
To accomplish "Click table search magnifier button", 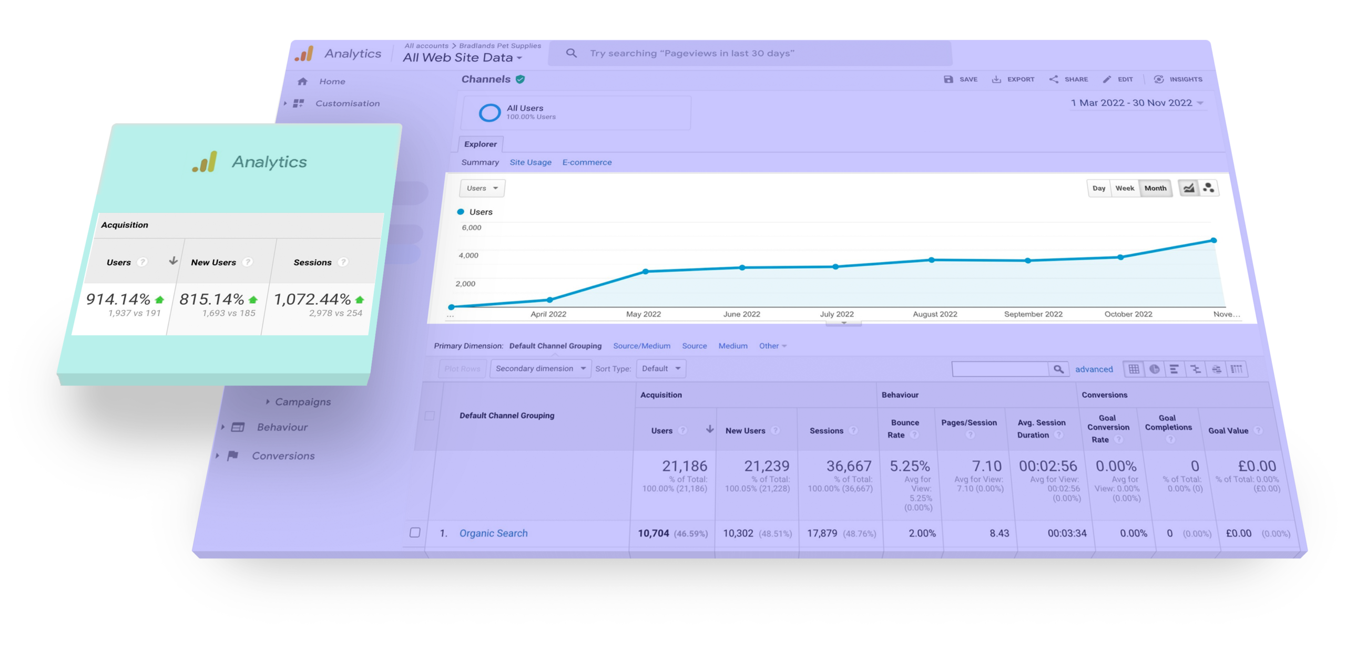I will point(1058,369).
